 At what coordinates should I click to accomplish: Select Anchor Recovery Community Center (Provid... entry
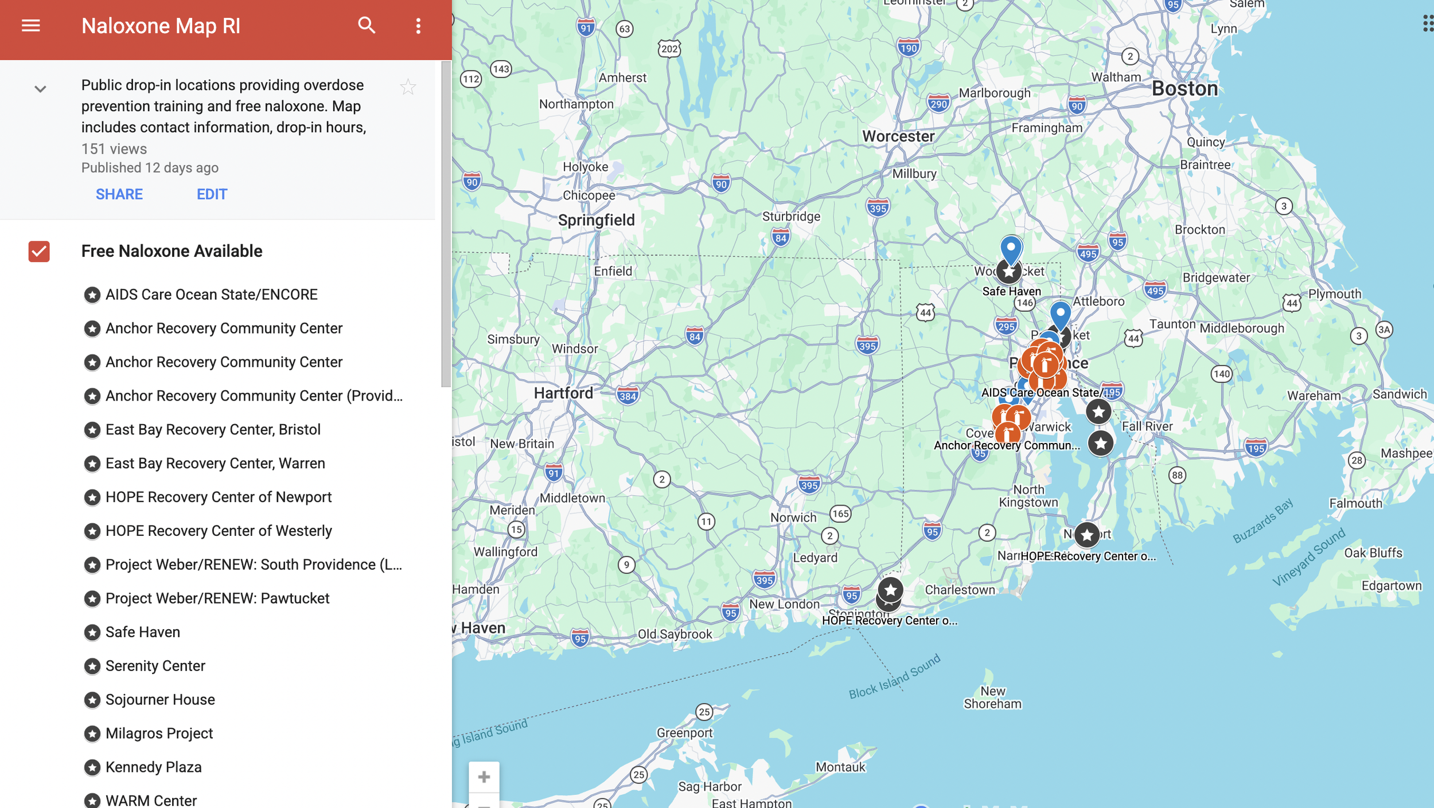pyautogui.click(x=254, y=396)
